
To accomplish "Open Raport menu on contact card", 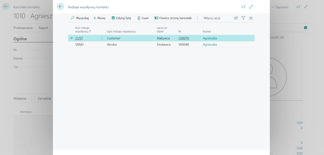I will click(43, 28).
